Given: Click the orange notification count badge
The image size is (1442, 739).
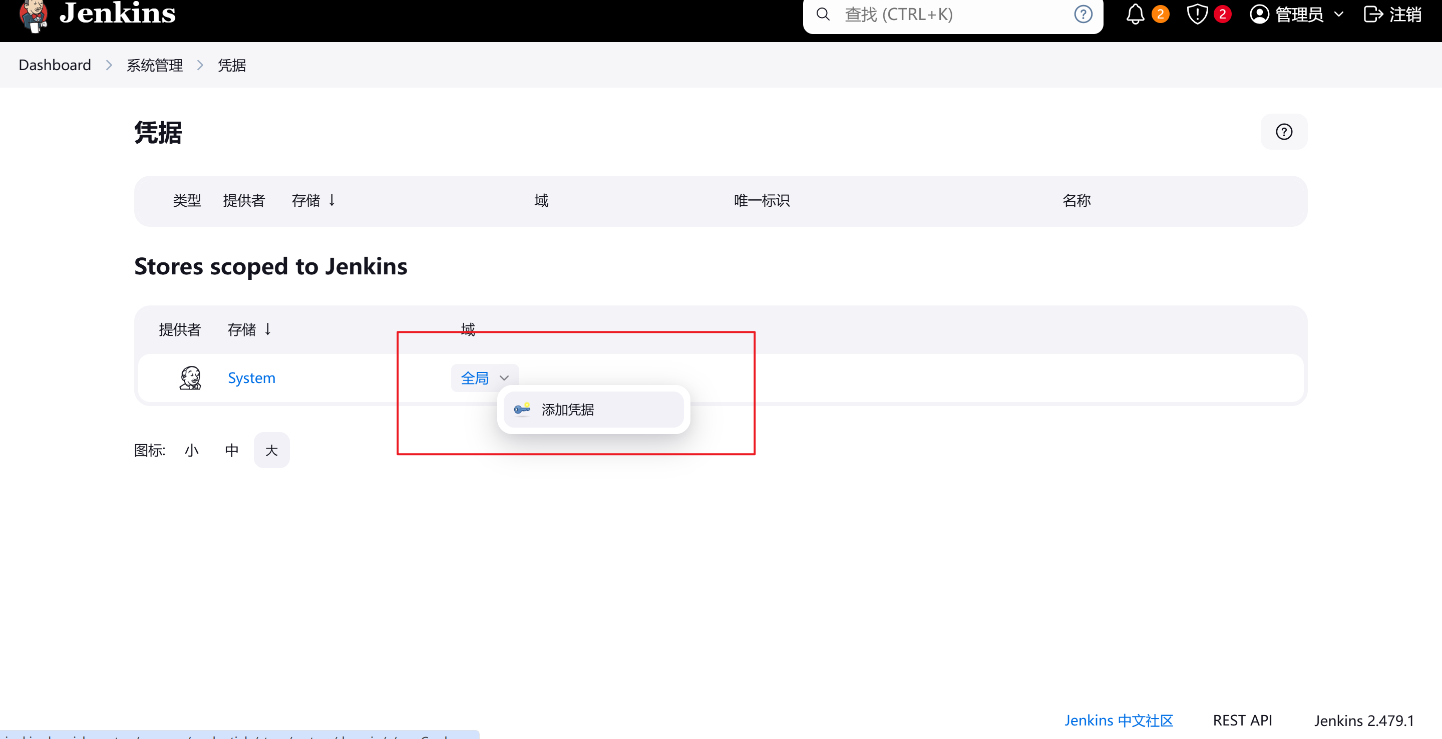Looking at the screenshot, I should (1161, 14).
